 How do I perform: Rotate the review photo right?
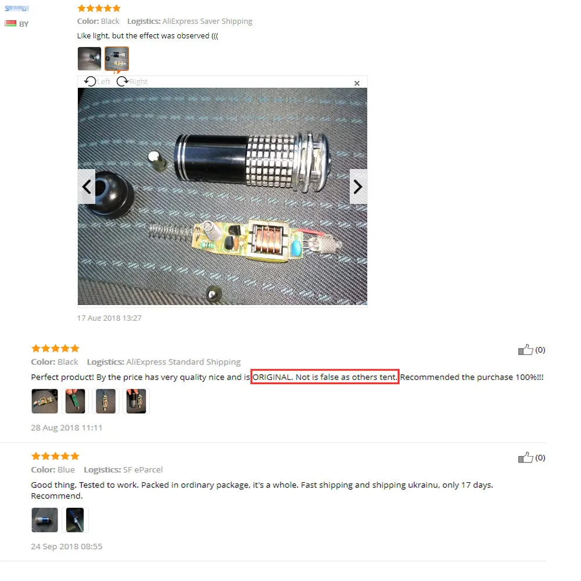132,81
